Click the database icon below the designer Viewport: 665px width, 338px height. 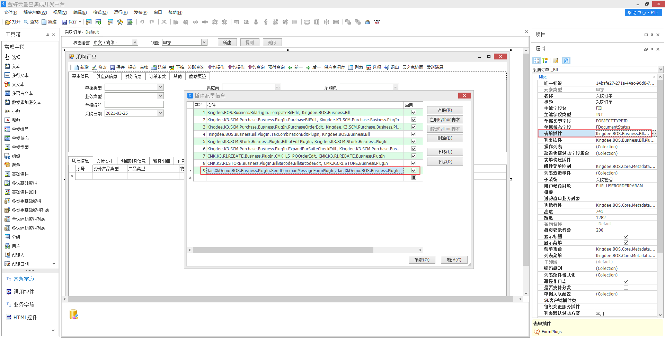click(73, 314)
